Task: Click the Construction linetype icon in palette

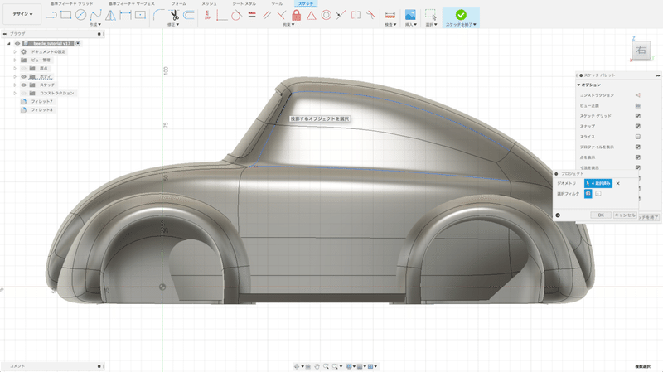Action: [x=637, y=95]
